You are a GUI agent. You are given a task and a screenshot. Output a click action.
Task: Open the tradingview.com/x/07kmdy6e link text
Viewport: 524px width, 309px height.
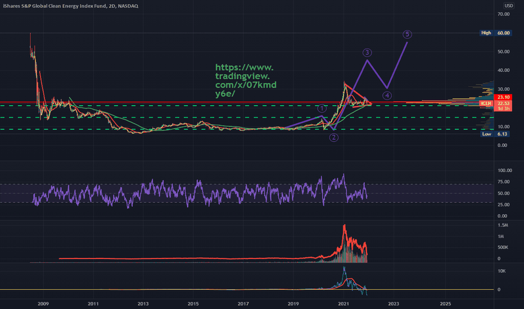tap(246, 80)
